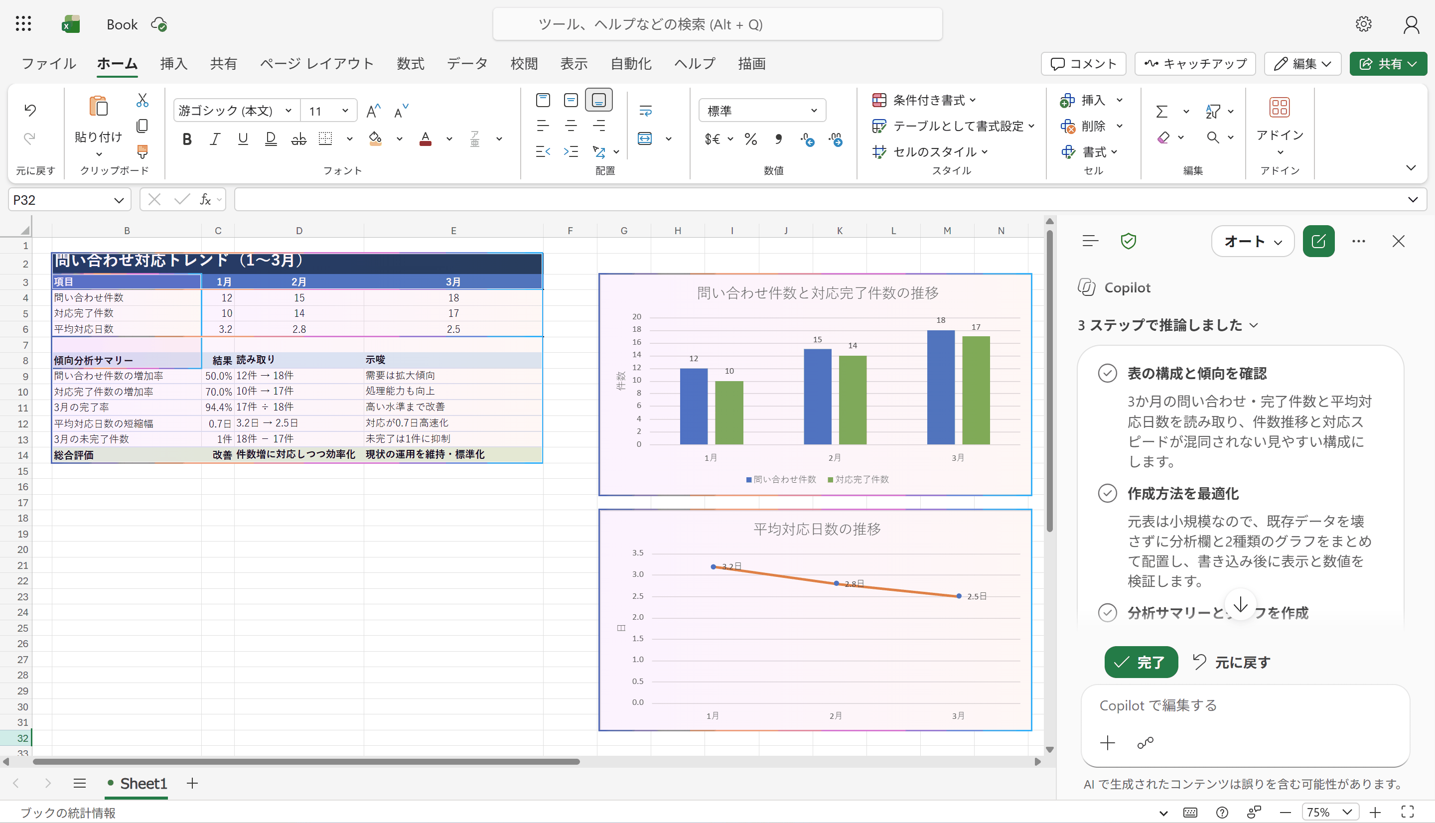The height and width of the screenshot is (823, 1435).
Task: Click the キャッチアップ button
Action: tap(1195, 63)
